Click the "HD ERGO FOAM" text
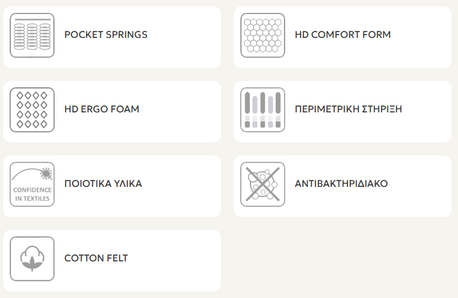This screenshot has height=298, width=458. pos(101,109)
